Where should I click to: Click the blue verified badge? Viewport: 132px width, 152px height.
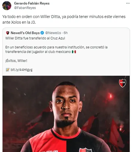click(x=42, y=33)
